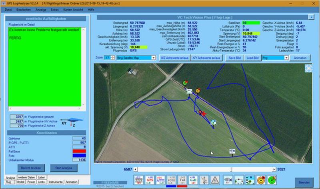Open the Bearbeiten menu
Viewport: 320px width, 189px height.
click(24, 10)
